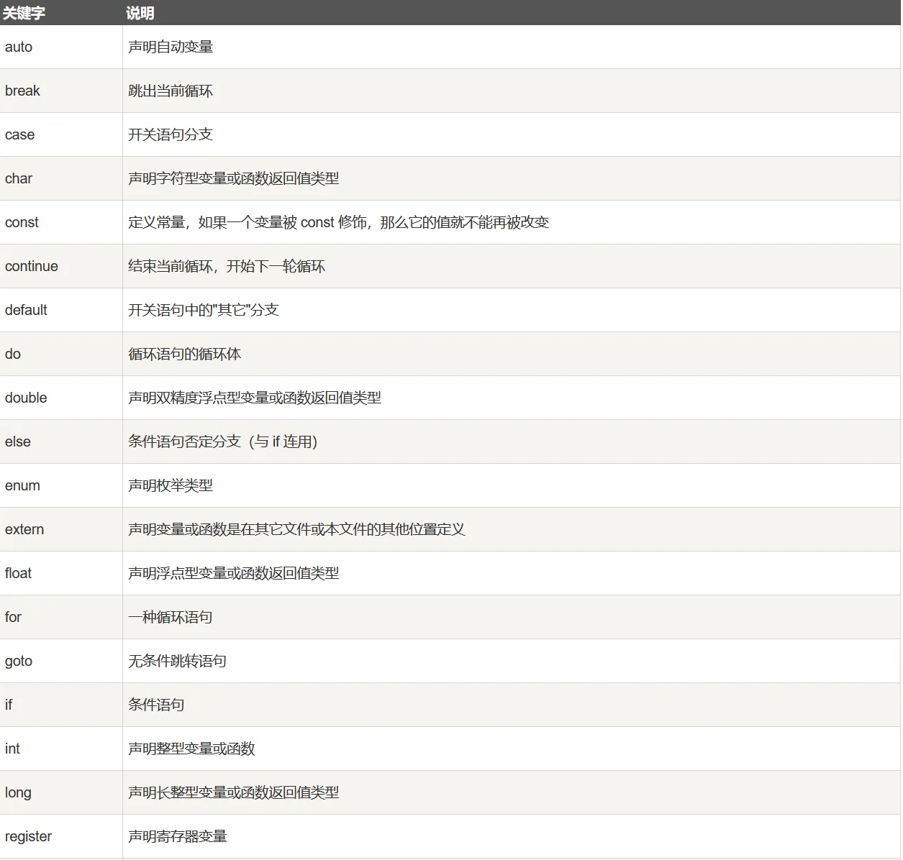Click the description '跳出当前循环'

pos(171,91)
